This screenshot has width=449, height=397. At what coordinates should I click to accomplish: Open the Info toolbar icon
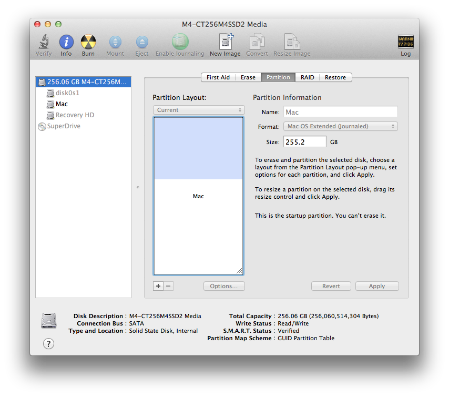tap(66, 42)
